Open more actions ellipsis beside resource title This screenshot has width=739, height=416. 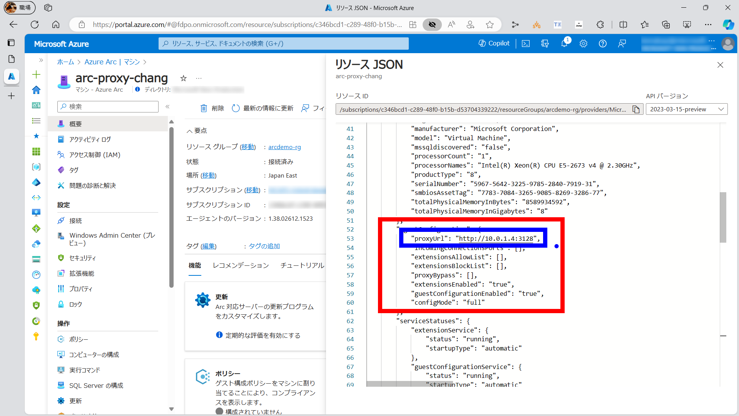click(199, 79)
